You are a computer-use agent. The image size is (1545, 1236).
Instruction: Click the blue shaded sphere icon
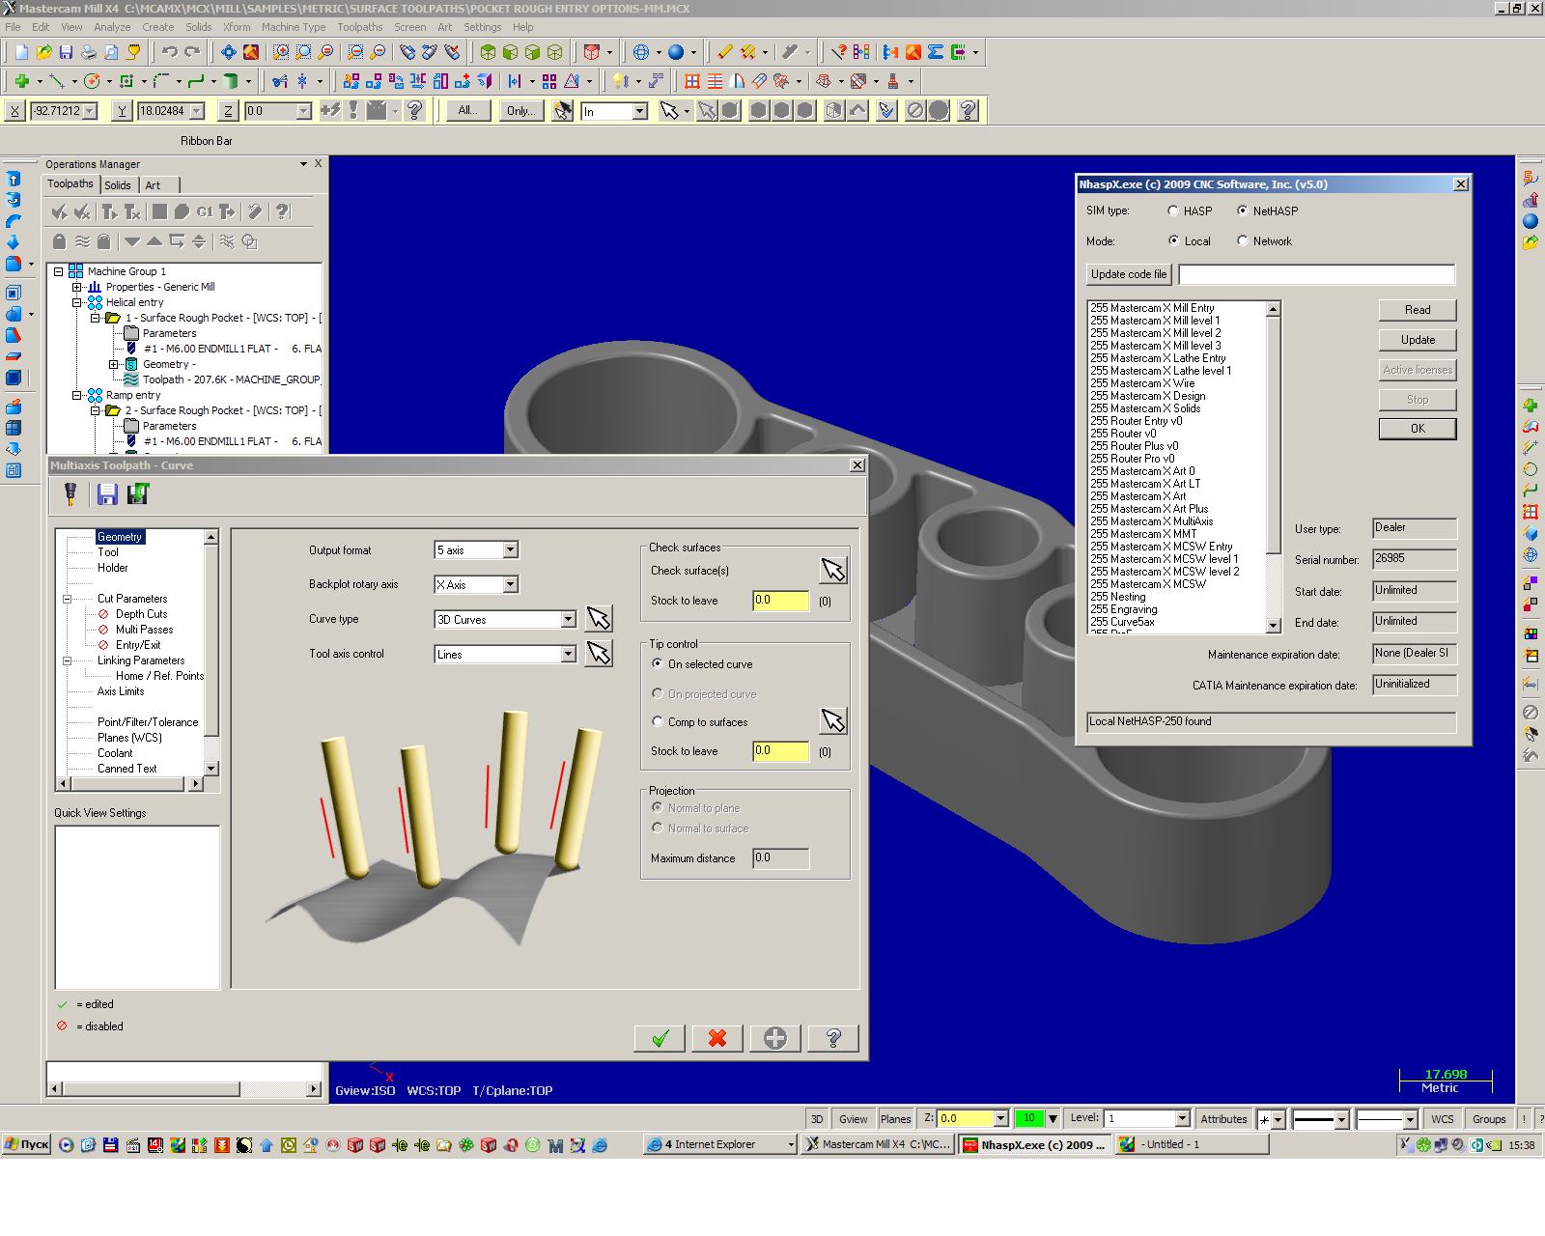[x=676, y=52]
